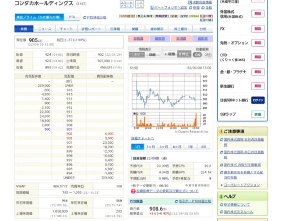Click the 住信SBIネット銀行 ログイン button
282x221 pixels.
tap(258, 100)
